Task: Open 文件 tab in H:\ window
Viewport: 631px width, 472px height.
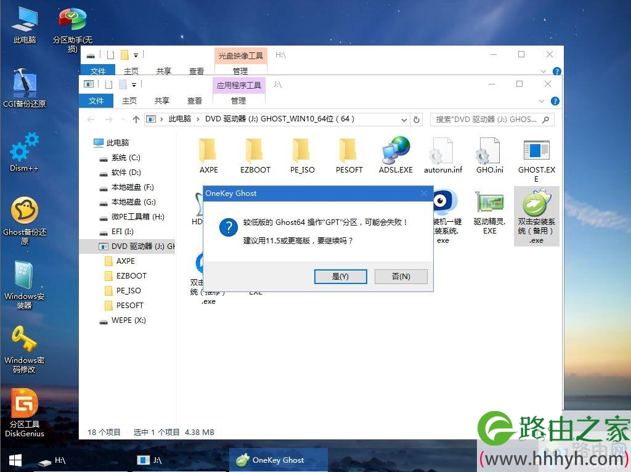Action: point(98,71)
